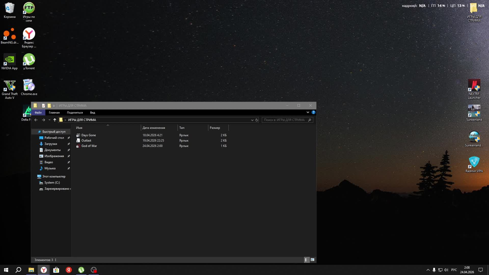Open address bar history dropdown
489x275 pixels.
[252, 120]
